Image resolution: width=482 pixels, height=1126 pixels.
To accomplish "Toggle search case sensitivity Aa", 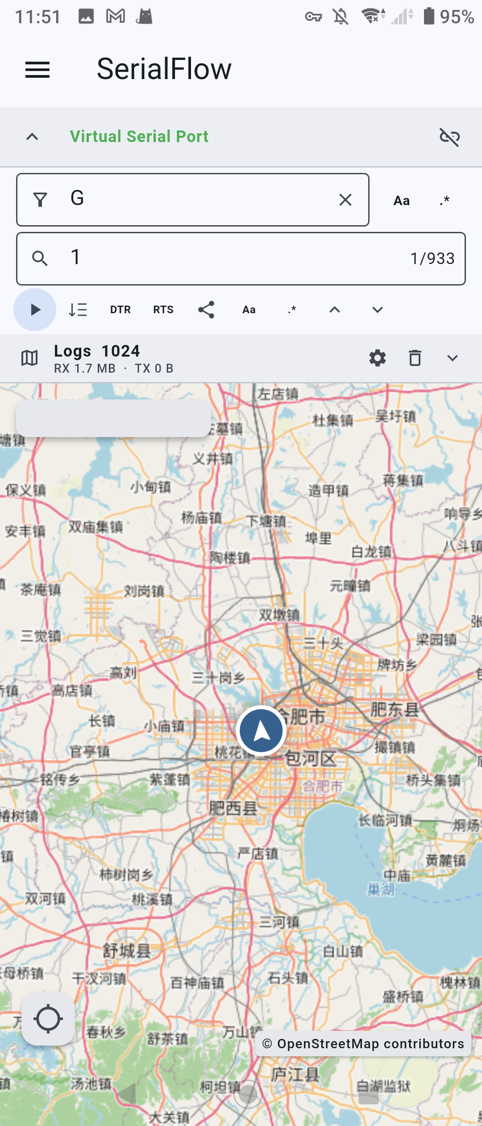I will (249, 310).
